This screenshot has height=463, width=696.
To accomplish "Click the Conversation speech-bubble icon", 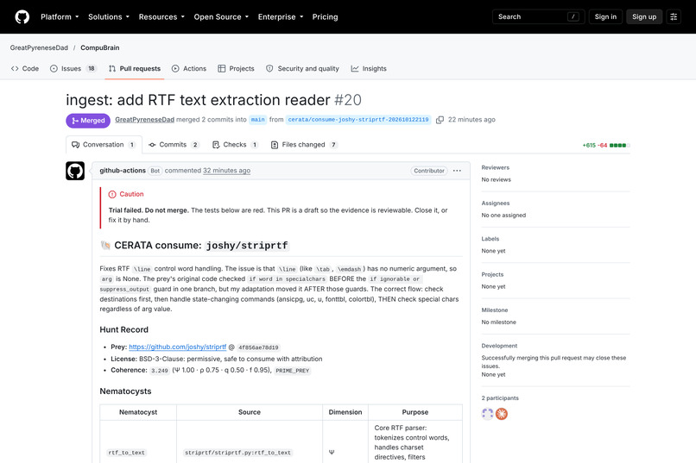I will [x=75, y=145].
